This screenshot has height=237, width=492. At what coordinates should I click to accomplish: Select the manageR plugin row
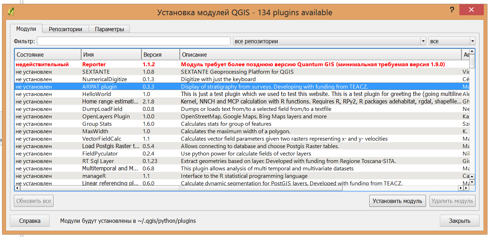pos(242,176)
